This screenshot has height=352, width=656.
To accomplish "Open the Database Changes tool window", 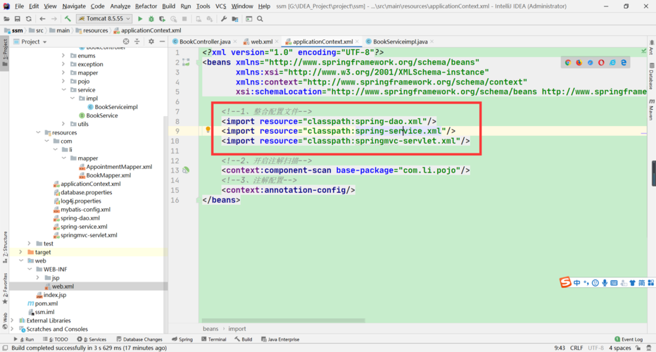I will [x=139, y=339].
